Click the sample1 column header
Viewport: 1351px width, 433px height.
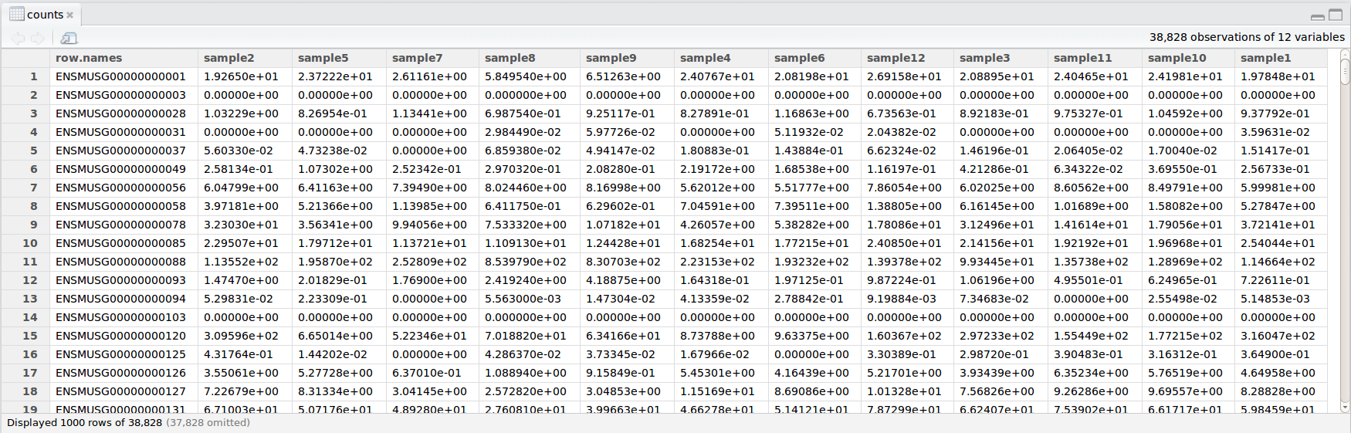coord(1265,58)
